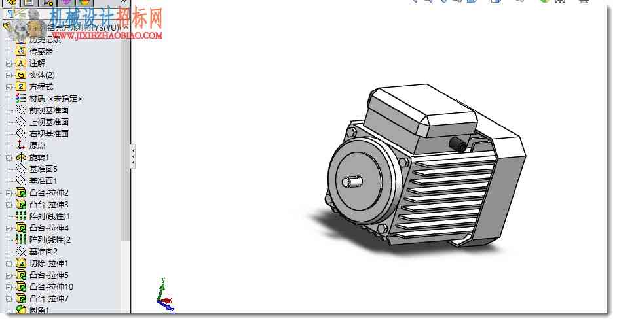Select the 前视基准面 plane icon
The height and width of the screenshot is (323, 617).
pyautogui.click(x=21, y=110)
